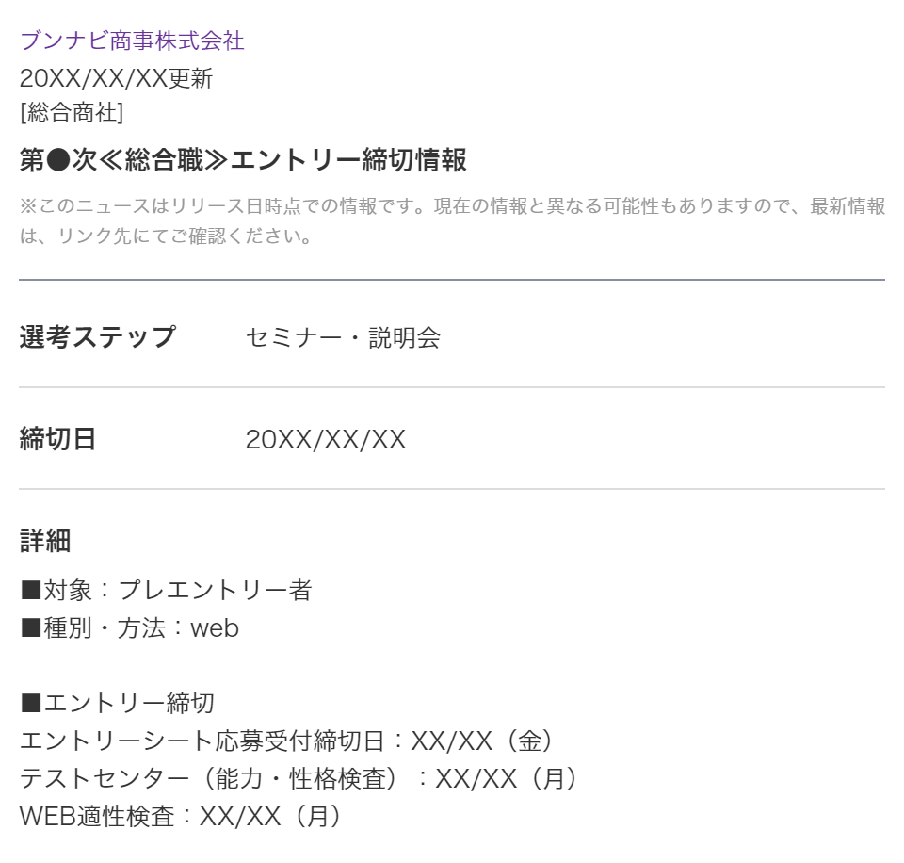Image resolution: width=904 pixels, height=863 pixels.
Task: Click the 20XX/XX/XX deadline date value
Action: pos(326,439)
